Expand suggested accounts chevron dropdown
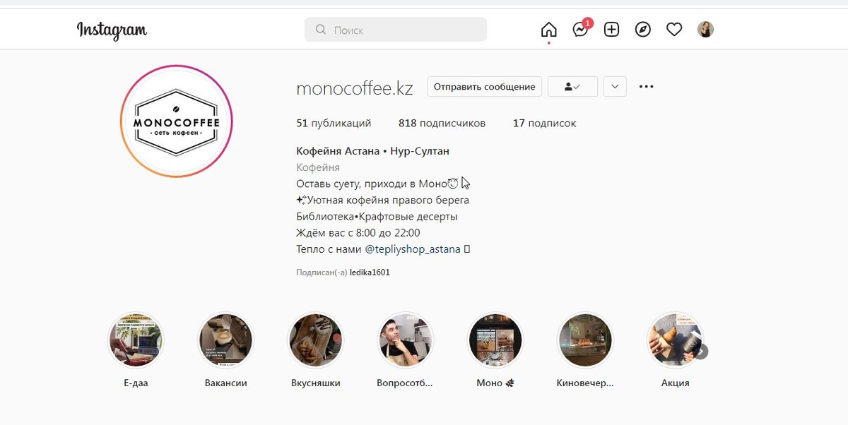This screenshot has width=848, height=425. pos(615,87)
